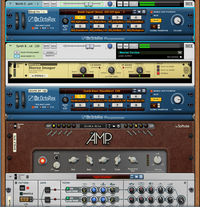The width and height of the screenshot is (200, 207).
Task: Open patch browser folder on Bomb Squad OctoRex
Action: click(x=139, y=12)
